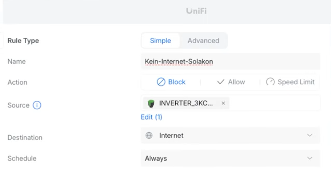Switch rule type to Advanced
Viewport: 331px width, 173px height.
[x=203, y=41]
